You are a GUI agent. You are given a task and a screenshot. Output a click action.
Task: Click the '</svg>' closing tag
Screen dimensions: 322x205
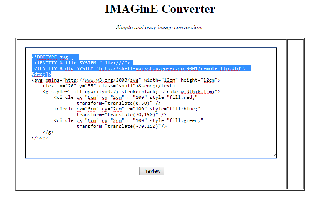pos(40,138)
